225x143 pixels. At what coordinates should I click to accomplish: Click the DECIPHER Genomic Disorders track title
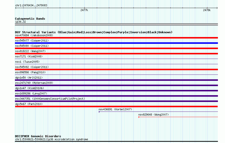pyautogui.click(x=38, y=136)
